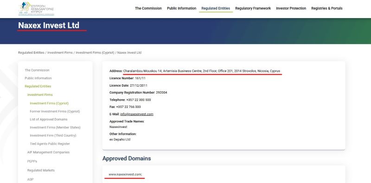Screen dimensions: 371x183
Task: Open Regulated Entities top menu
Action: [x=216, y=8]
